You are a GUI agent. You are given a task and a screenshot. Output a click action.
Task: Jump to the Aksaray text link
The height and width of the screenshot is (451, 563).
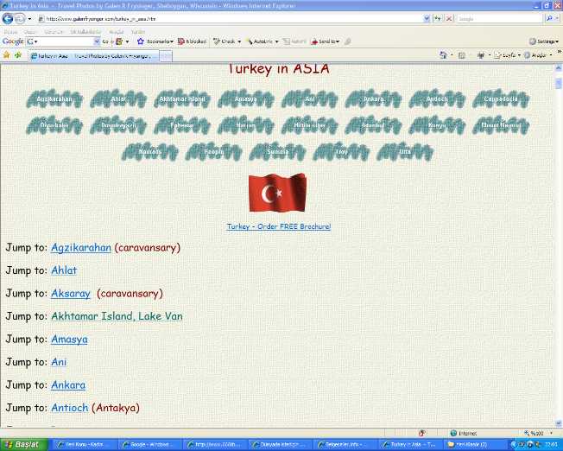[71, 294]
